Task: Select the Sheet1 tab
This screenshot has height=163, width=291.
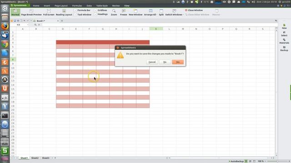Action: [24, 158]
